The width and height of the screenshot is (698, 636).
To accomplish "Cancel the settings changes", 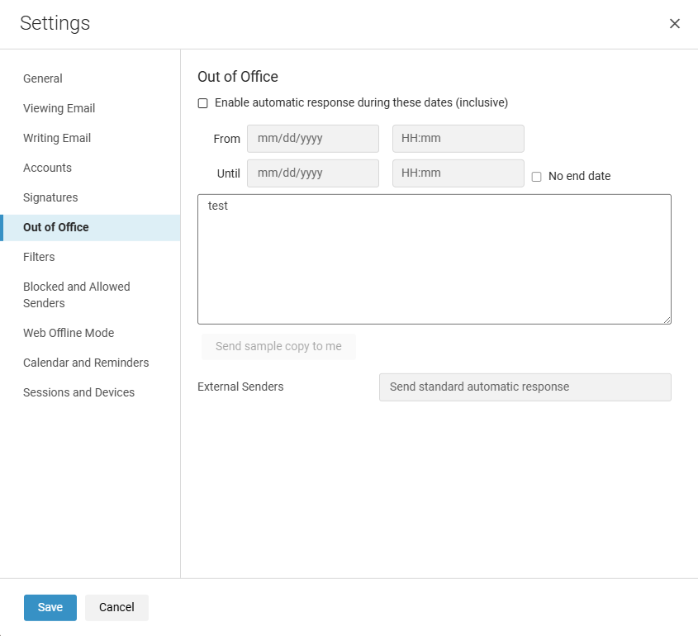I will tap(116, 608).
